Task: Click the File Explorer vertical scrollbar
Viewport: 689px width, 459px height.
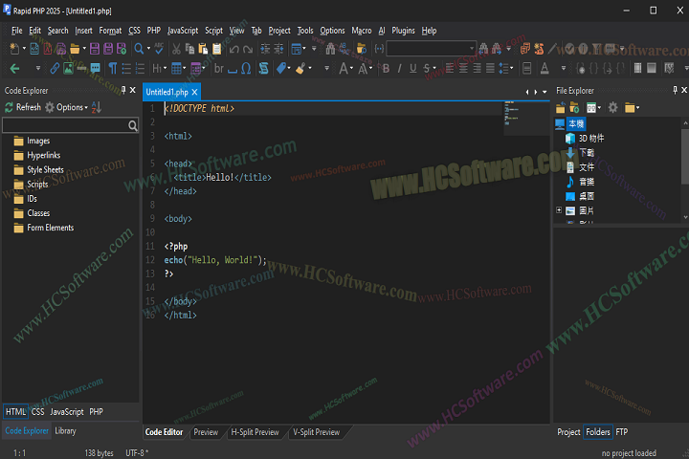Action: point(685,170)
